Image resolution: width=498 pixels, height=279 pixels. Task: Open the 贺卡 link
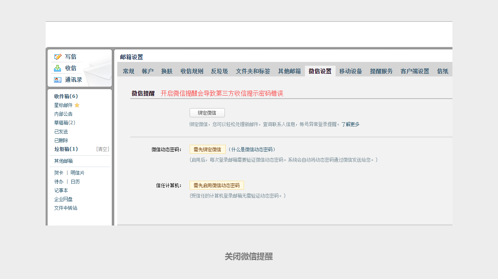[x=59, y=173]
